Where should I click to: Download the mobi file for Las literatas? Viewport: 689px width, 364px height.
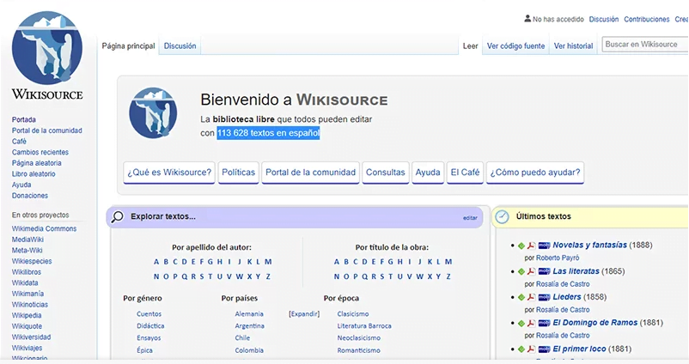(x=544, y=271)
